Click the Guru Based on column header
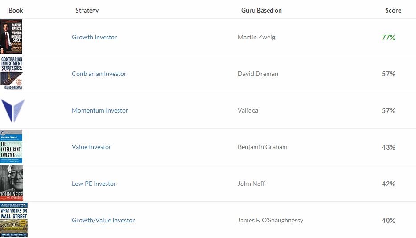 coord(261,10)
